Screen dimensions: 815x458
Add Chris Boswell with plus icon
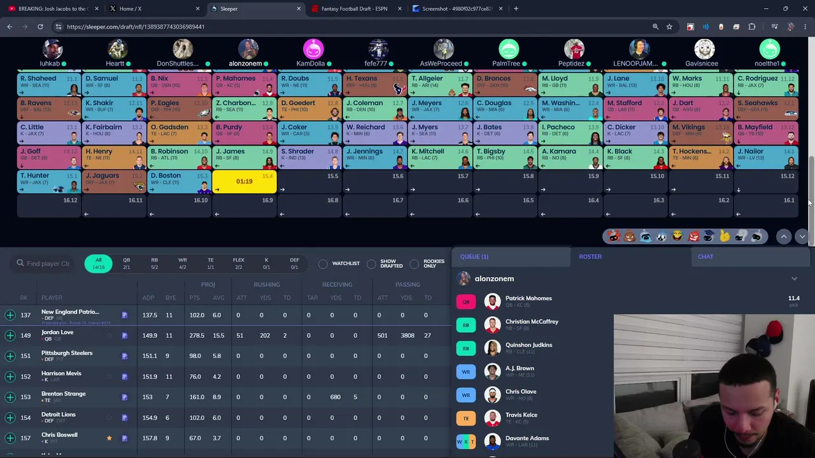pos(10,438)
